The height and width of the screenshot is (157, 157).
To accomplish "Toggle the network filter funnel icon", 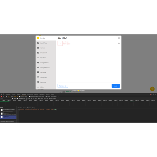I will (x=9, y=96).
